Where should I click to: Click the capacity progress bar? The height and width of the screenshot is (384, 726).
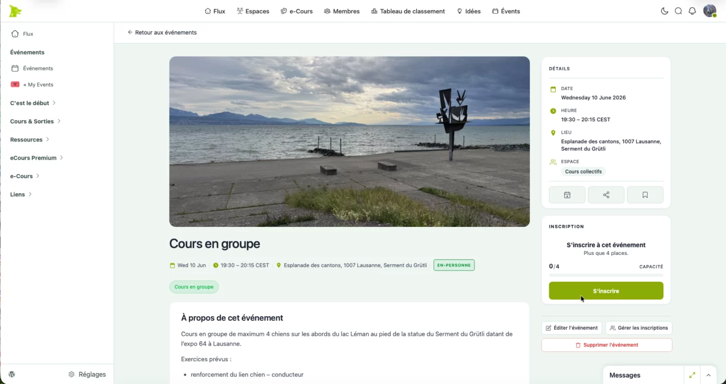tap(606, 275)
